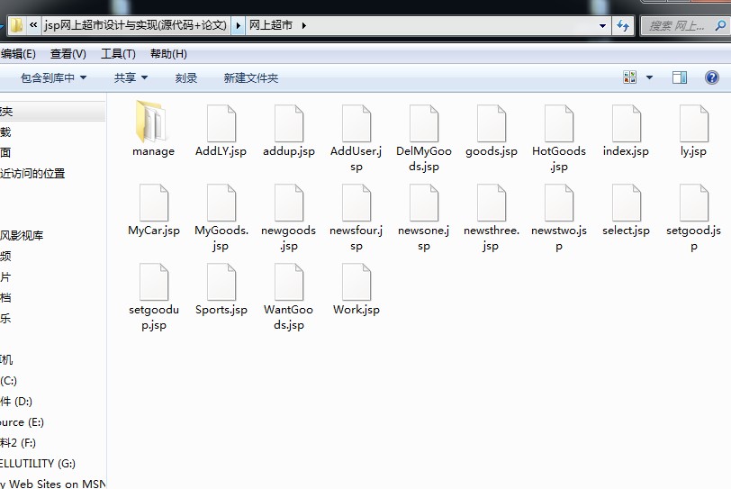731x489 pixels.
Task: Open the 编辑(E) menu
Action: (18, 54)
